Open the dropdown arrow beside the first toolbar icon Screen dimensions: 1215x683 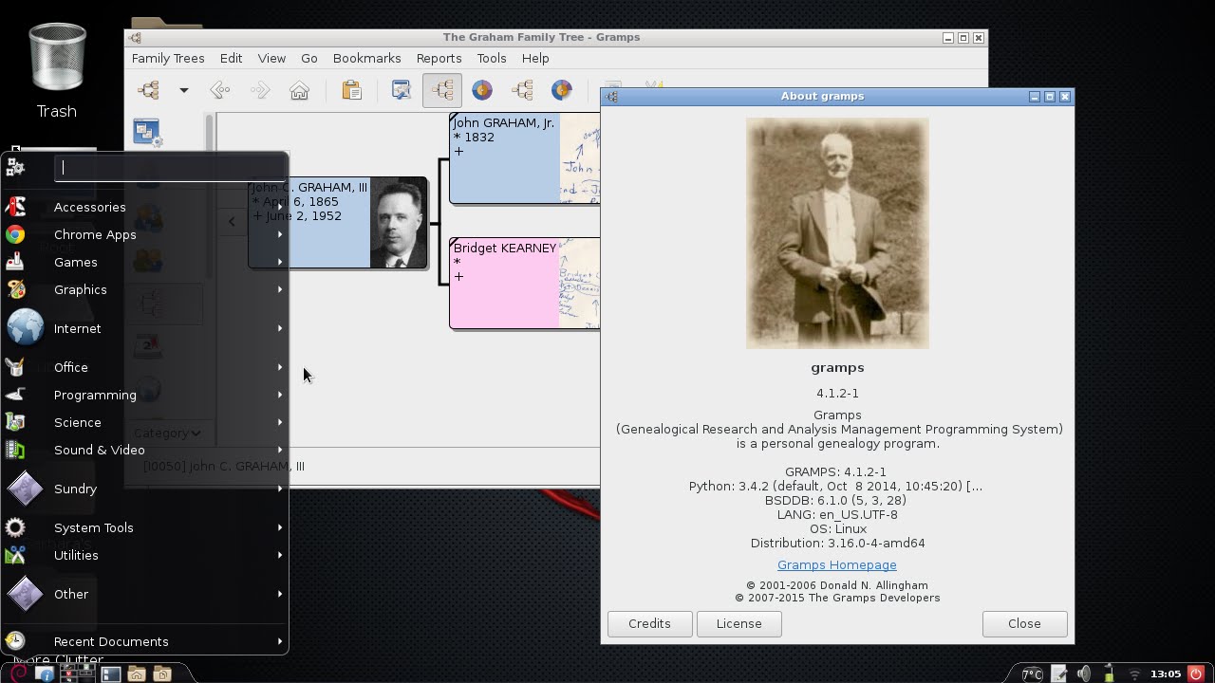[184, 90]
